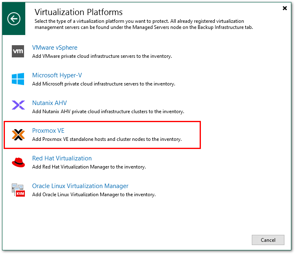Choose the Microsoft Hyper-V title link
The image size is (295, 254).
click(57, 75)
